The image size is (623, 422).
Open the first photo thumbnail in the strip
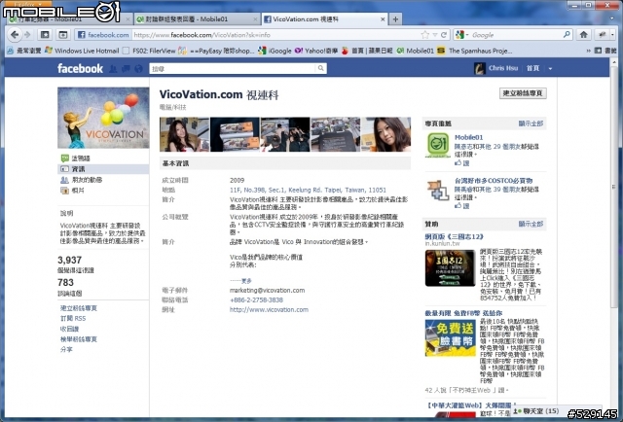point(184,134)
